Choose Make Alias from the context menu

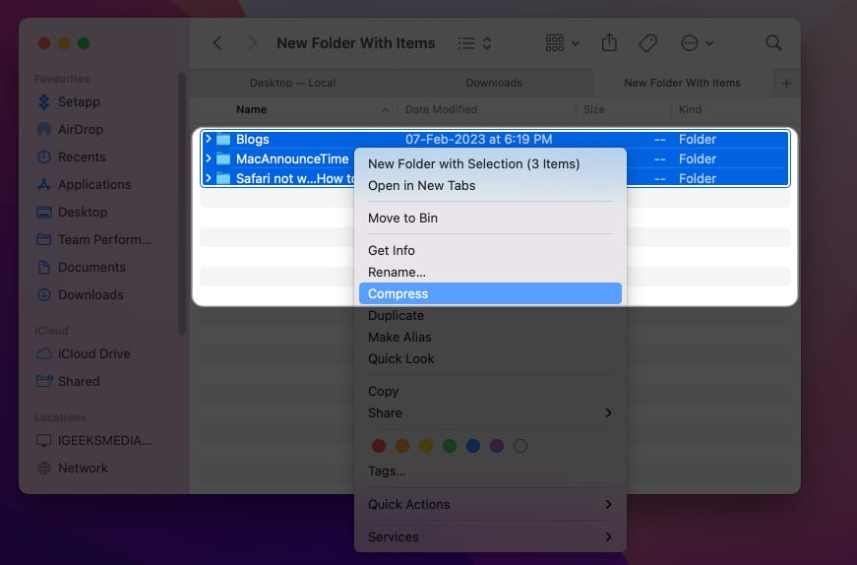pyautogui.click(x=490, y=337)
